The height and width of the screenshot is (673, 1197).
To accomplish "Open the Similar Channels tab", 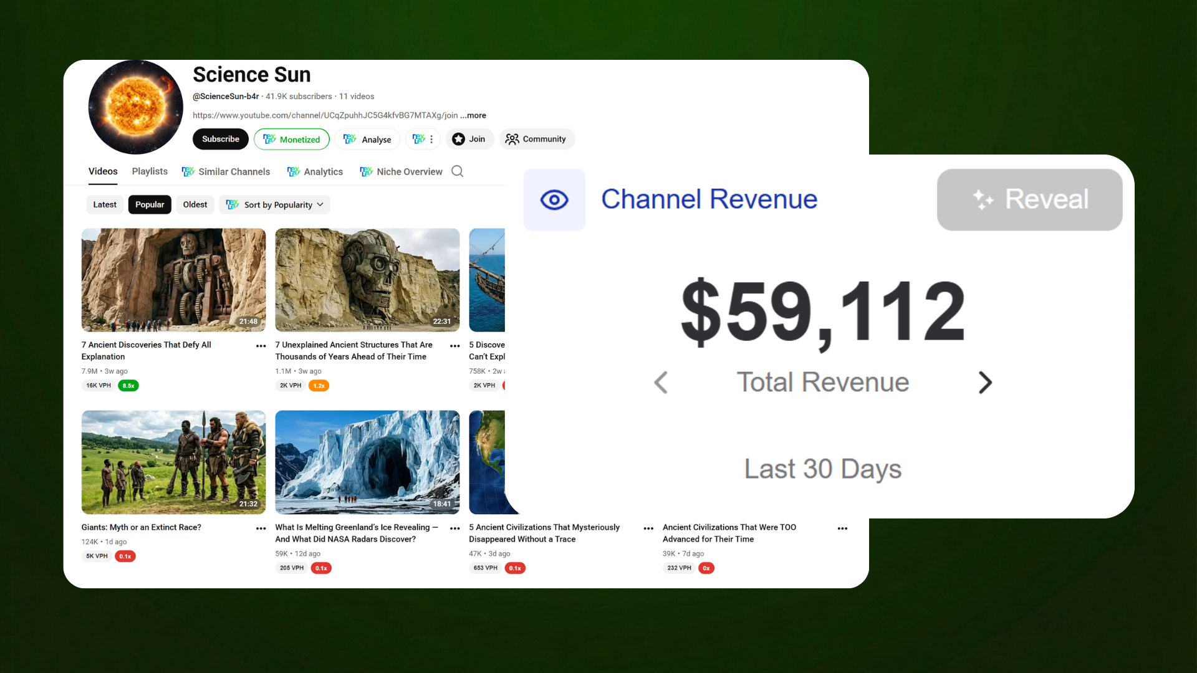I will point(226,171).
